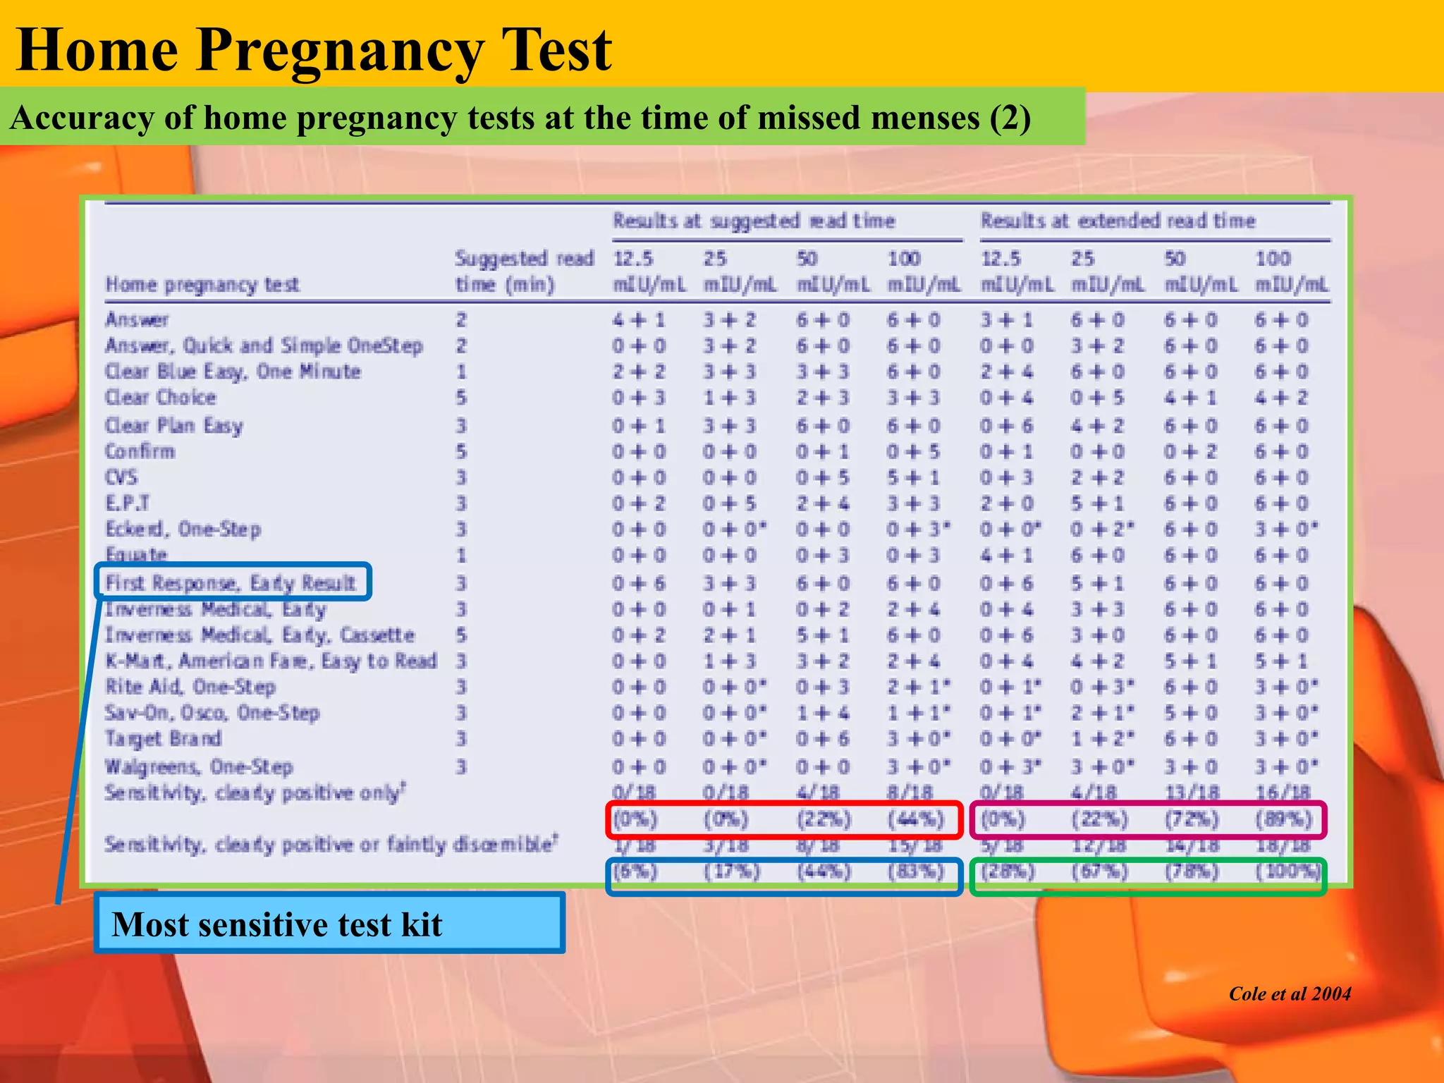Click the '(6%)' sensitivity value
Viewport: 1444px width, 1083px height.
tap(635, 872)
